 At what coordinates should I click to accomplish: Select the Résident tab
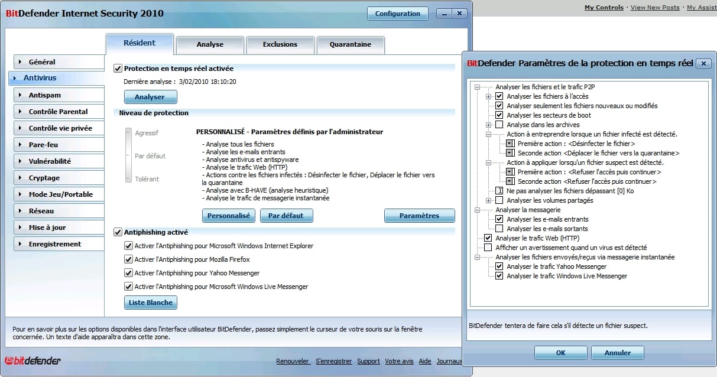(139, 43)
